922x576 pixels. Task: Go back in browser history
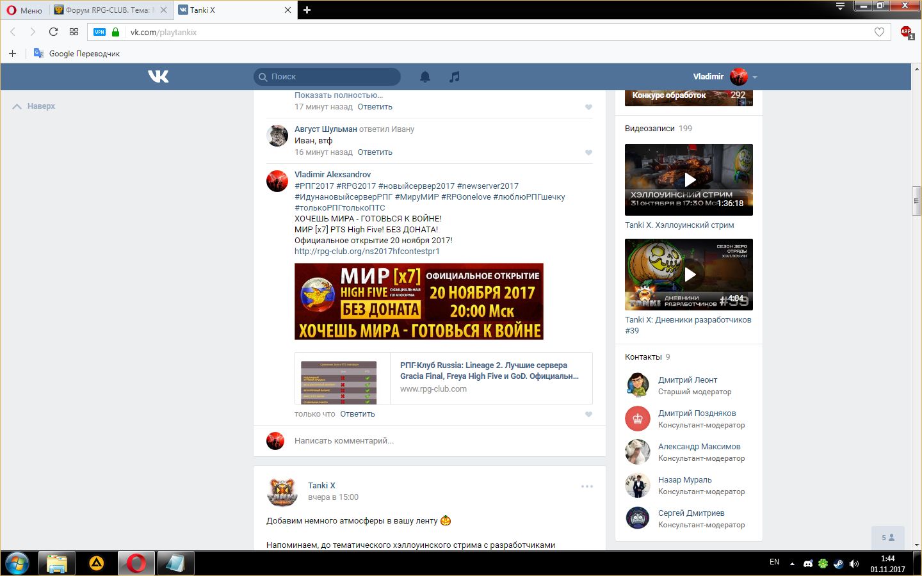[x=13, y=32]
